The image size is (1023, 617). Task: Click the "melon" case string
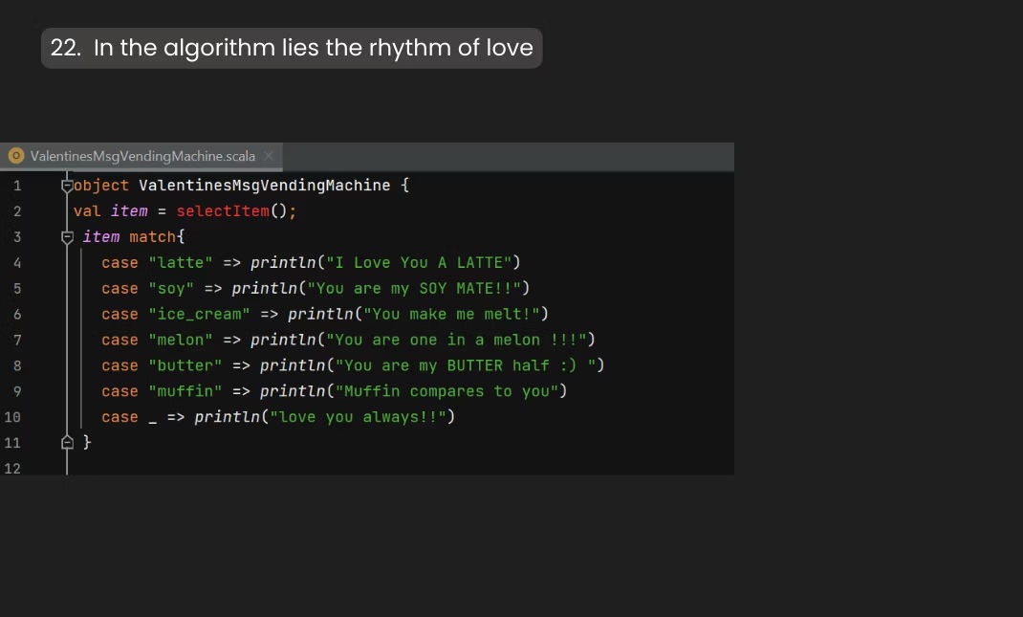(180, 341)
